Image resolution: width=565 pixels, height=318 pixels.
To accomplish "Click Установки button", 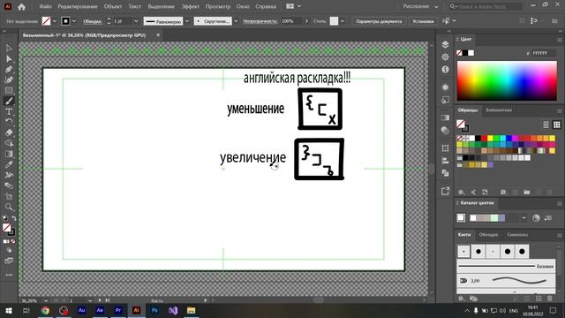I will (x=423, y=21).
